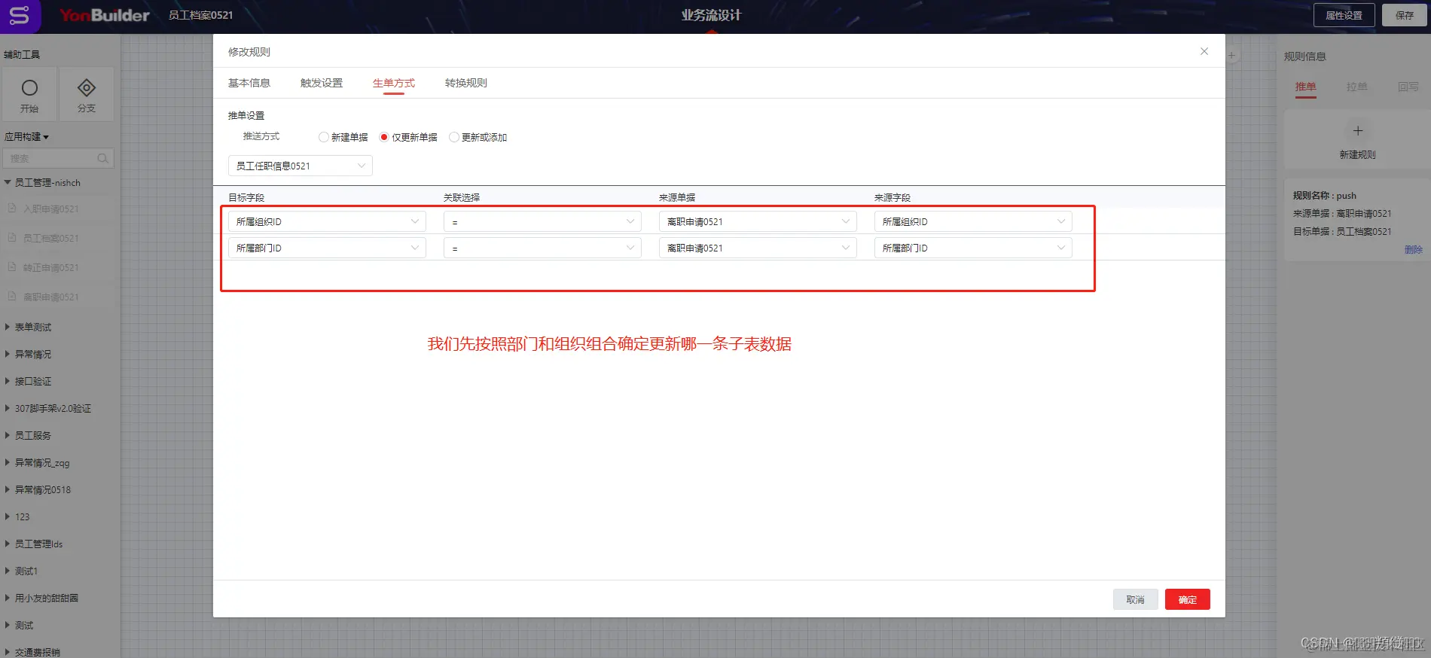Click 员工档案0521 title in header

[x=200, y=15]
